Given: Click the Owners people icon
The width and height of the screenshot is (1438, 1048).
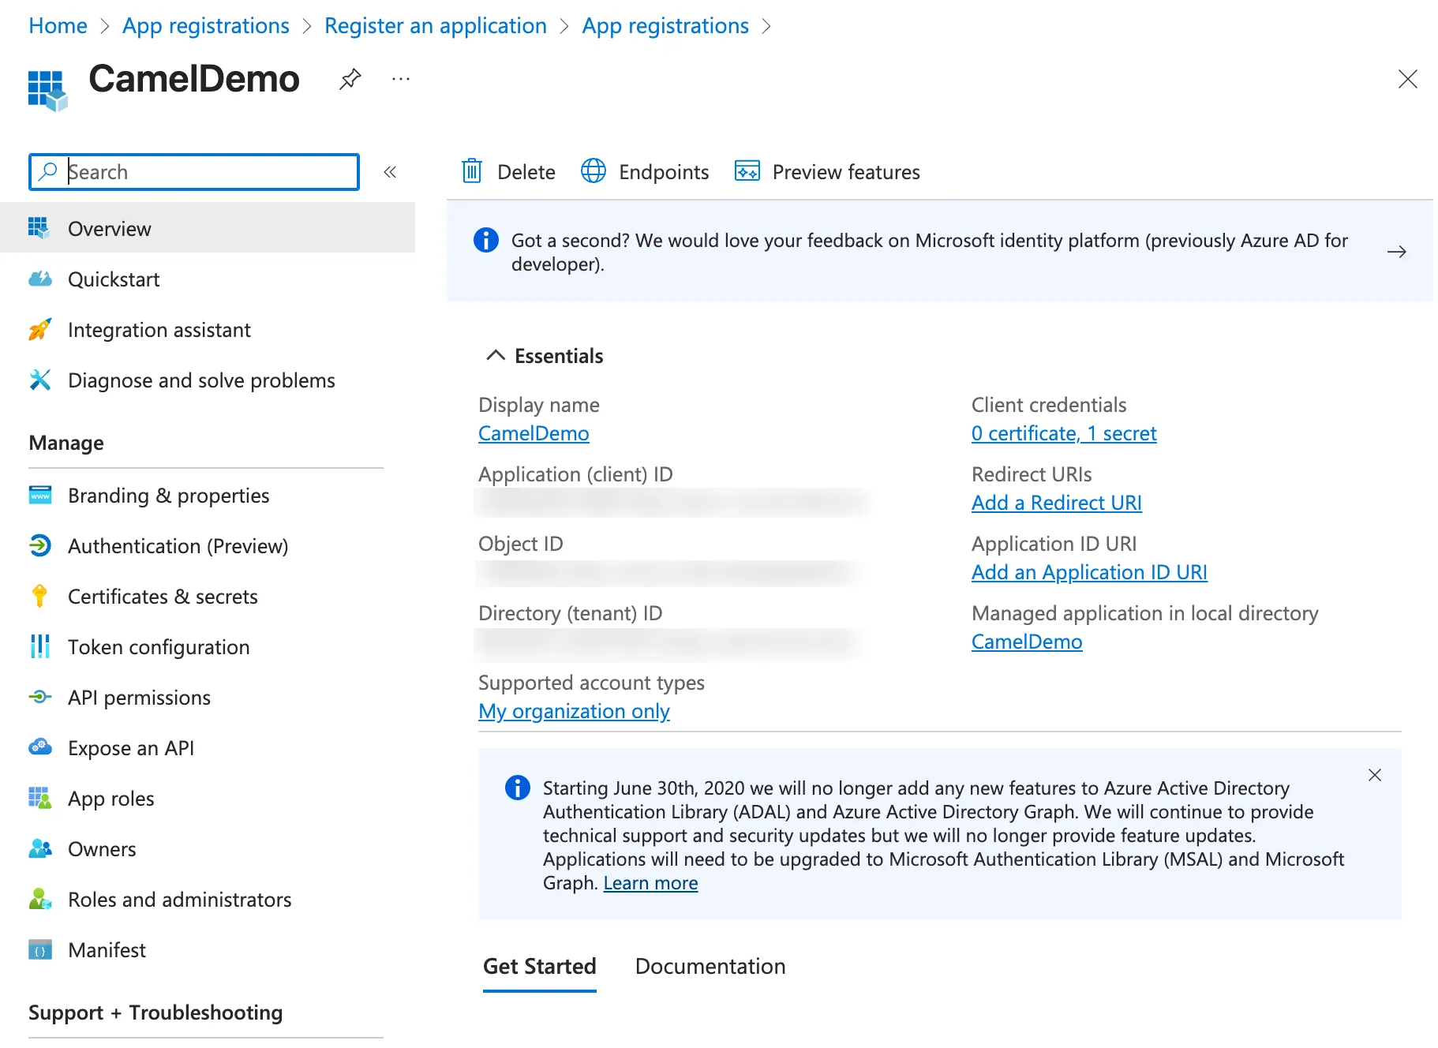Looking at the screenshot, I should (40, 848).
